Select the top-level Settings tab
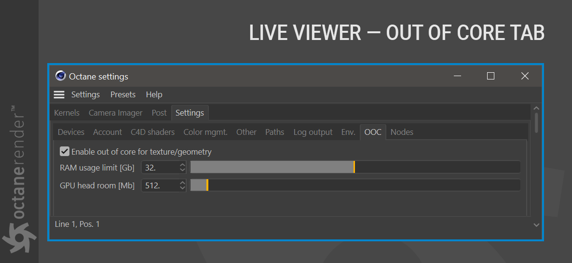This screenshot has width=572, height=263. pos(190,113)
